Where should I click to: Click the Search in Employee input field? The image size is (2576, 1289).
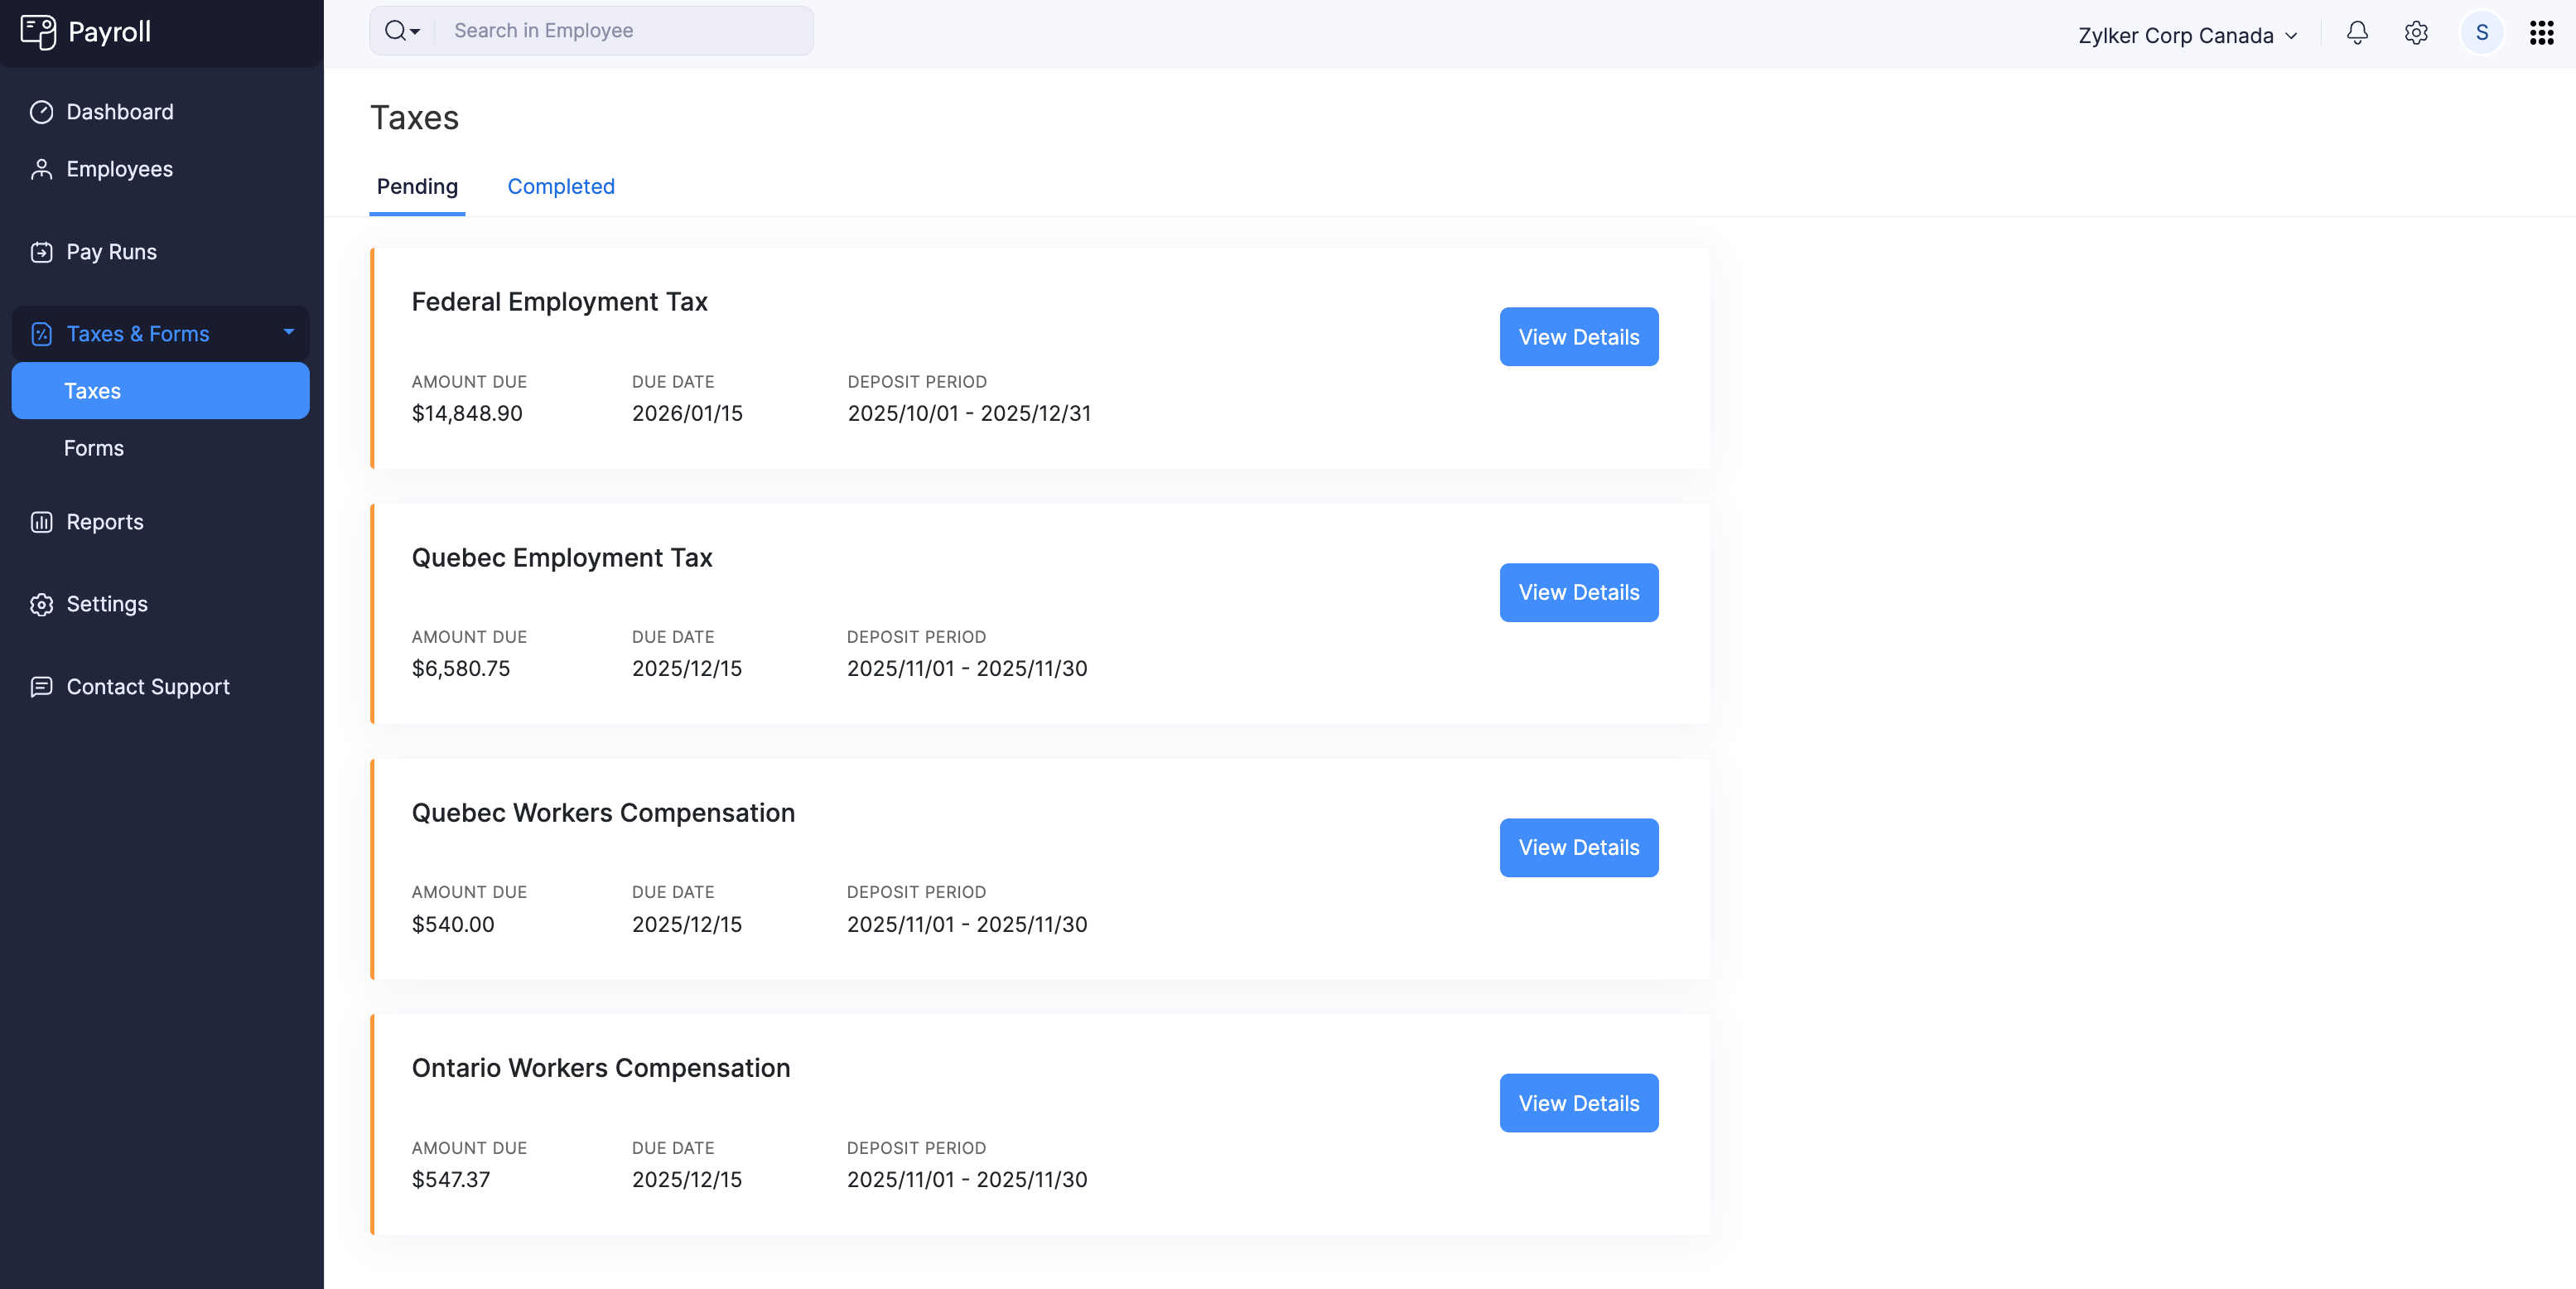point(620,30)
